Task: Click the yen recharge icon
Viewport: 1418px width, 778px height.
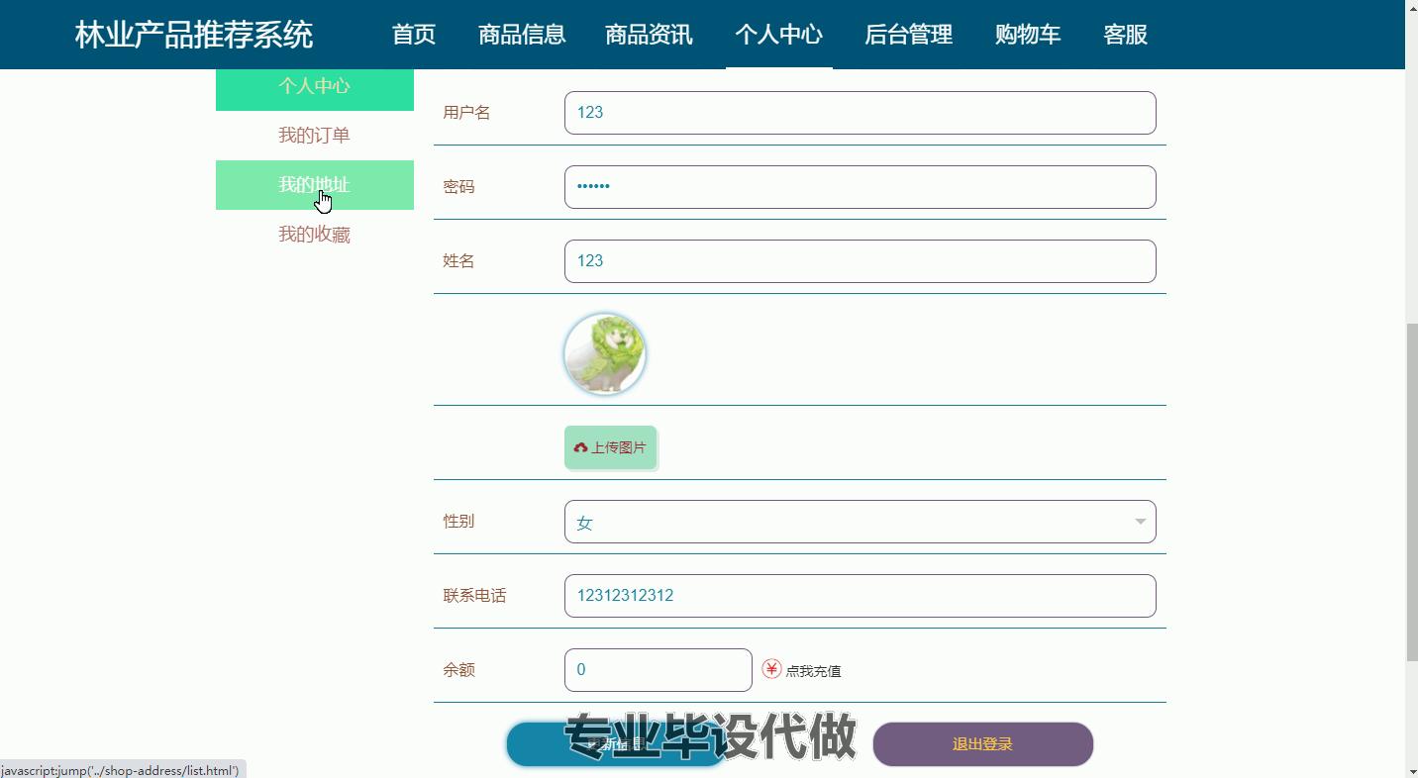Action: 771,670
